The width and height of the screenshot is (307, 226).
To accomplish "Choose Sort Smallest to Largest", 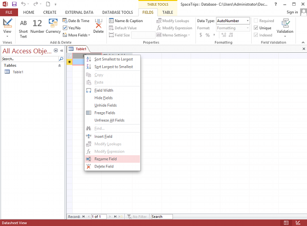I will tap(113, 59).
